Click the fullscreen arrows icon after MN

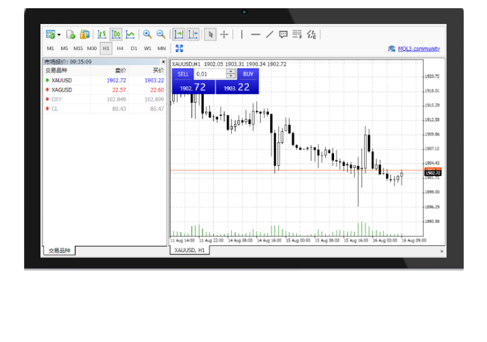[x=179, y=49]
